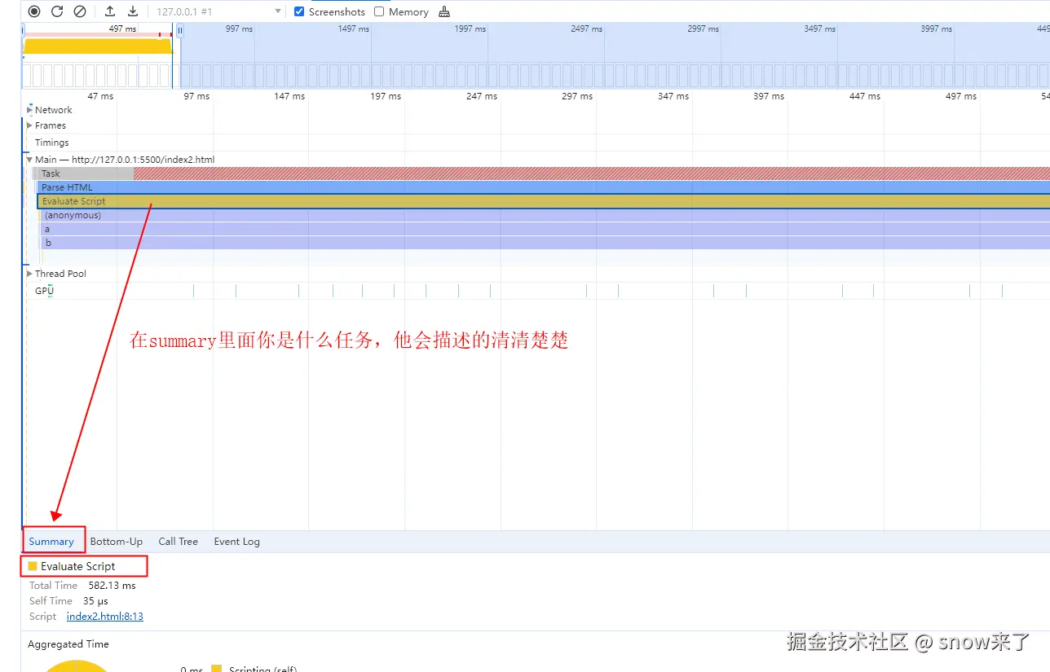Toggle the Memory checkbox

coord(379,11)
